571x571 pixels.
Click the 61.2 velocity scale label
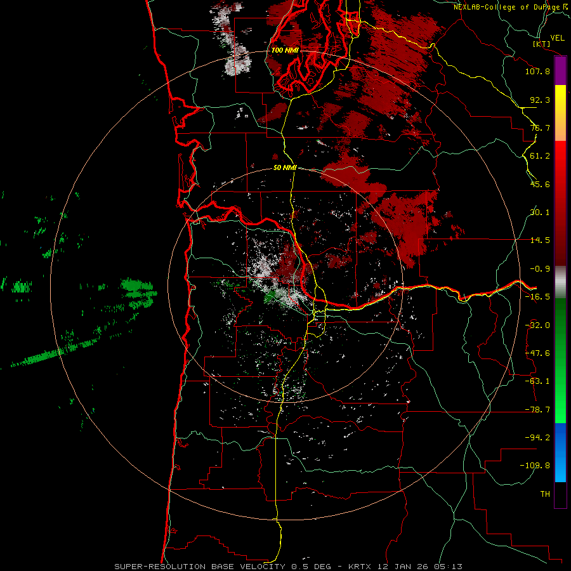(x=540, y=156)
